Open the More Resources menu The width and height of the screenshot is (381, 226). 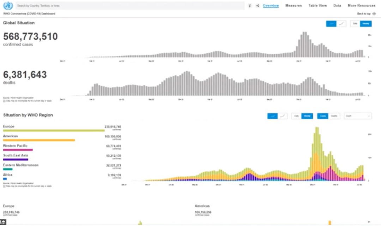coord(361,6)
